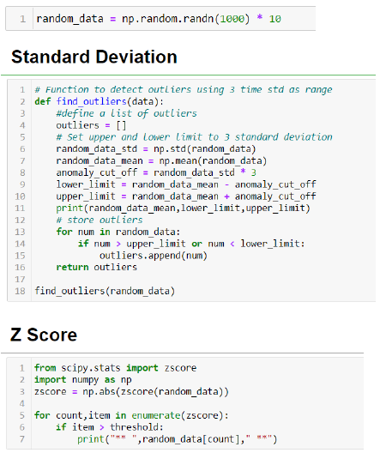Click the 'if num > upper_limit' condition line
This screenshot has height=465, width=380.
click(x=191, y=244)
